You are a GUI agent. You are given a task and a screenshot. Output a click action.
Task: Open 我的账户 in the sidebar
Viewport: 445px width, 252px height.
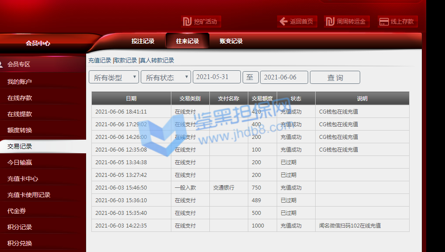[20, 82]
